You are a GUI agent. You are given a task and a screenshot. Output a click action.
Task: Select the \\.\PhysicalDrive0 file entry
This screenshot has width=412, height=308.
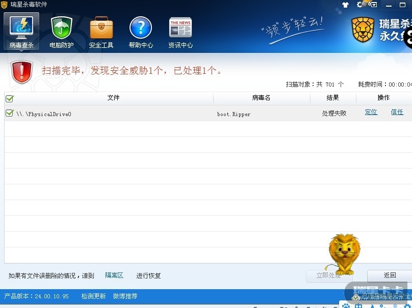coord(44,114)
